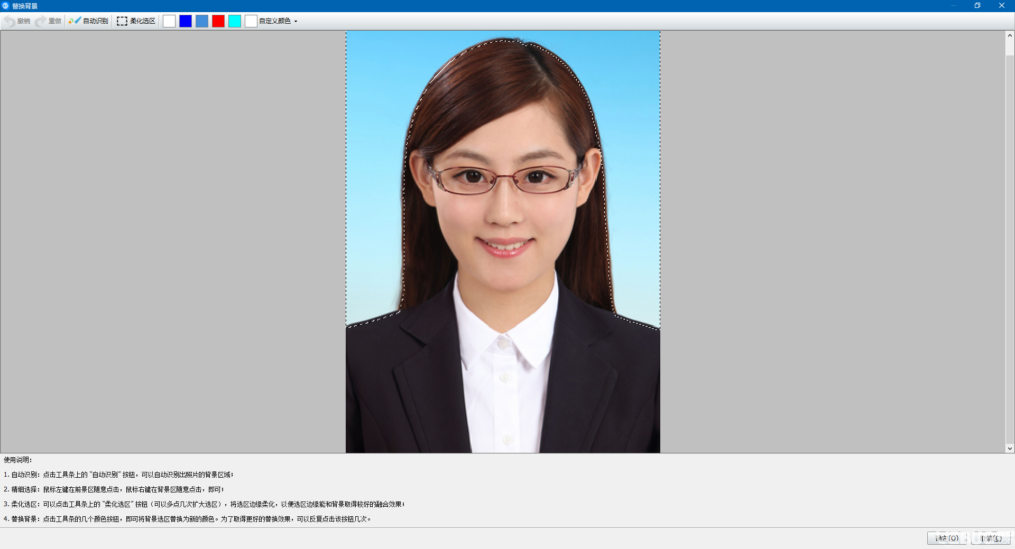The height and width of the screenshot is (549, 1015).
Task: Click the app icon in the title bar
Action: (x=5, y=6)
